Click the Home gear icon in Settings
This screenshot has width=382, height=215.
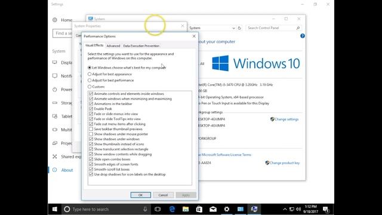click(55, 20)
